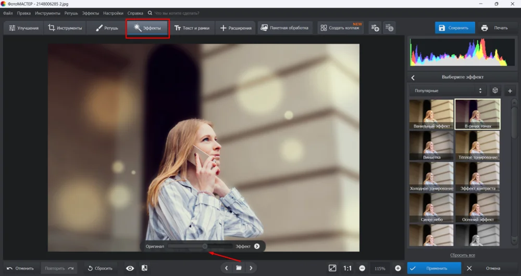Click the fit-to-screen icon
This screenshot has height=276, width=521.
(x=332, y=268)
